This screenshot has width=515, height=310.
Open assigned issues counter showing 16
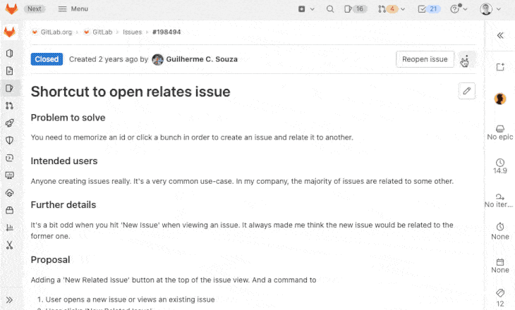356,9
